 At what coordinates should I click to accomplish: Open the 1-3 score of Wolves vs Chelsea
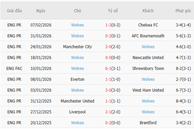coord(108,25)
